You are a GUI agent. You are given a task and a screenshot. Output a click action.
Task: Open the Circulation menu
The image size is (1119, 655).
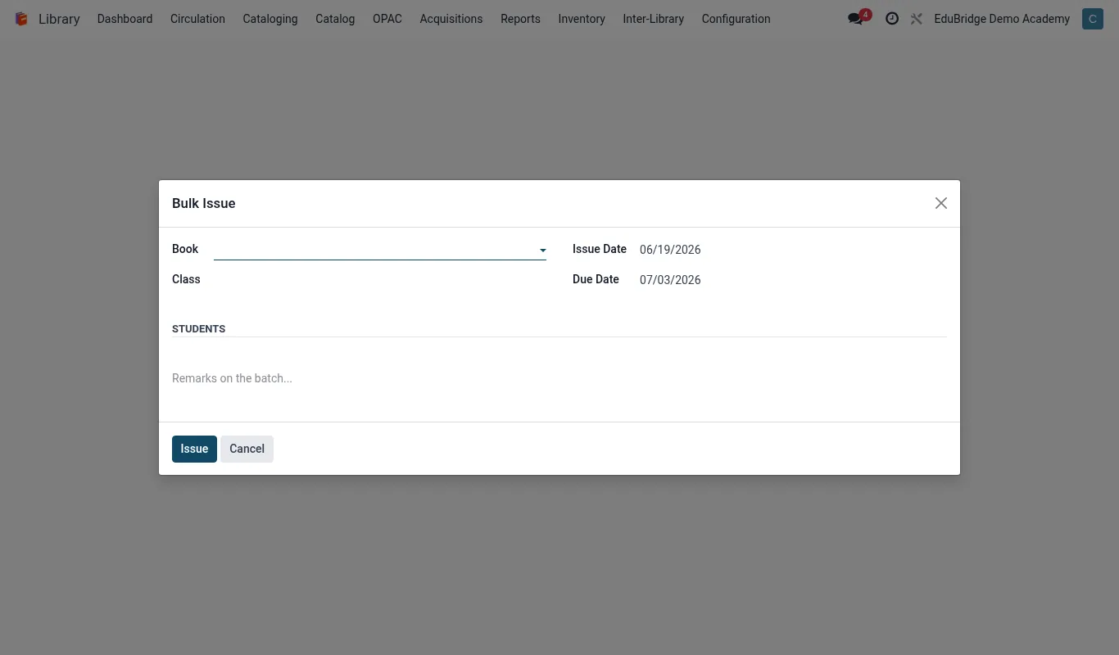(x=197, y=19)
